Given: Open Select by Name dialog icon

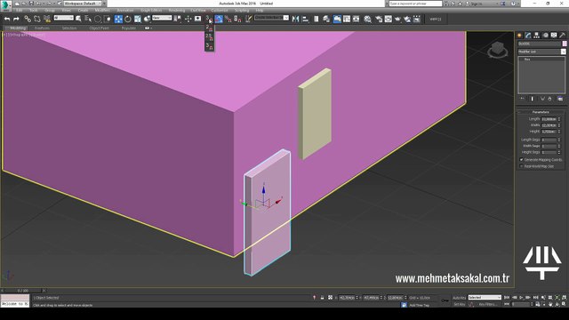Looking at the screenshot, I should 88,19.
